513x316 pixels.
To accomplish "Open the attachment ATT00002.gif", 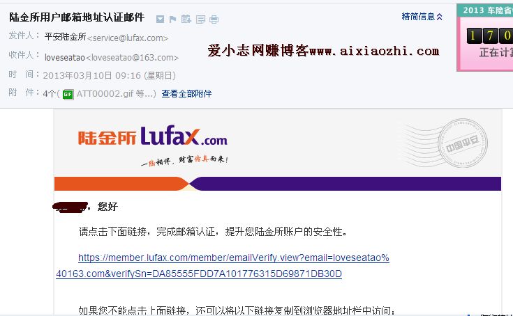I will click(x=105, y=94).
